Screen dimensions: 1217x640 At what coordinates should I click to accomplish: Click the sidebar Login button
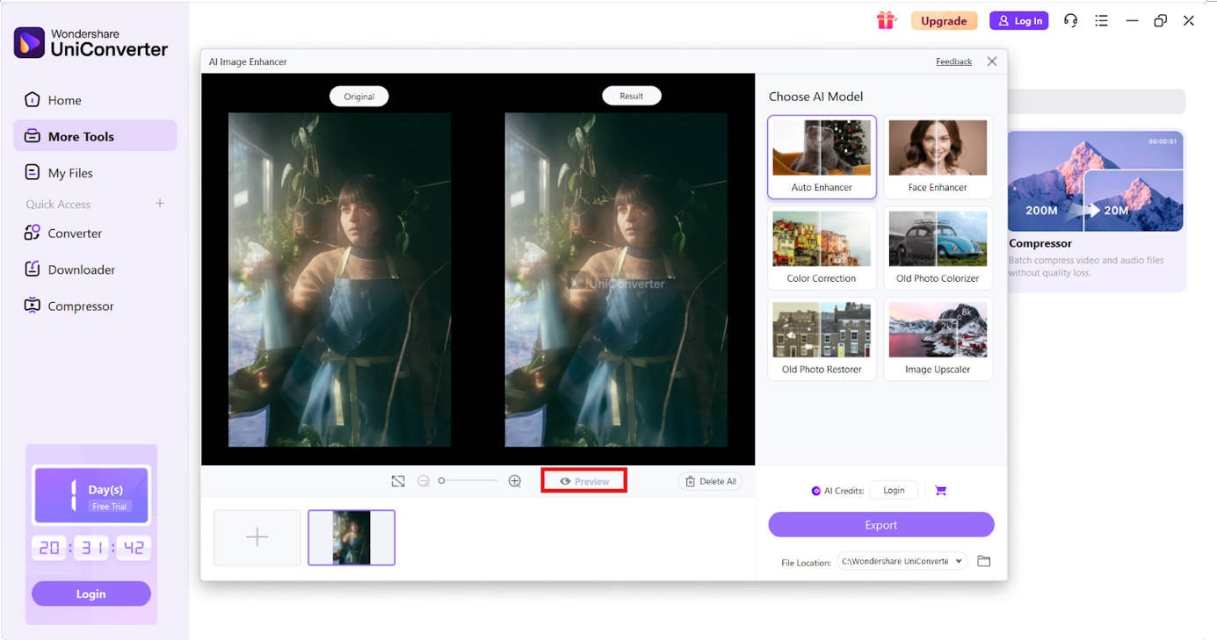pos(91,593)
